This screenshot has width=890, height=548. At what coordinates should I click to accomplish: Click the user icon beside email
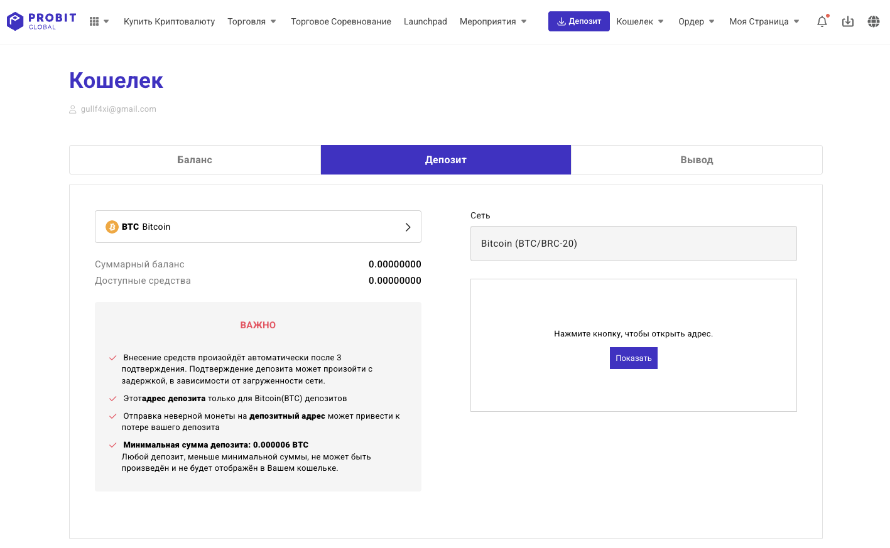tap(73, 109)
